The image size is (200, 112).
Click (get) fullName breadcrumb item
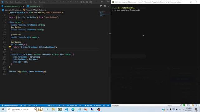tap(40, 10)
